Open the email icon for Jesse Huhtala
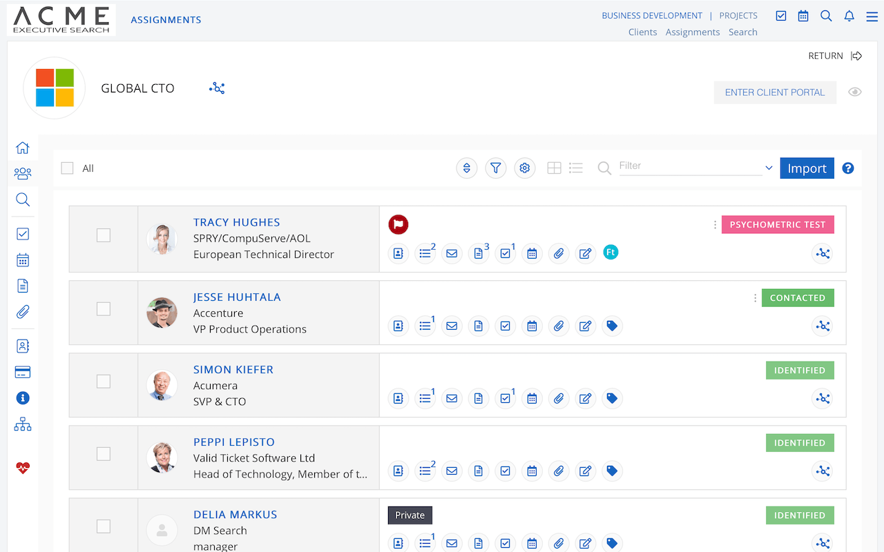 (452, 326)
